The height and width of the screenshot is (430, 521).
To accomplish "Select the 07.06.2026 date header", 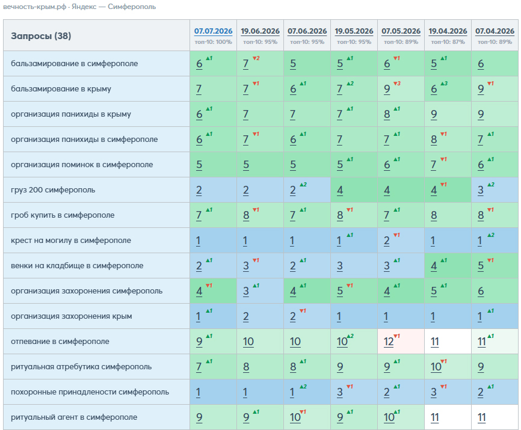I will [307, 31].
